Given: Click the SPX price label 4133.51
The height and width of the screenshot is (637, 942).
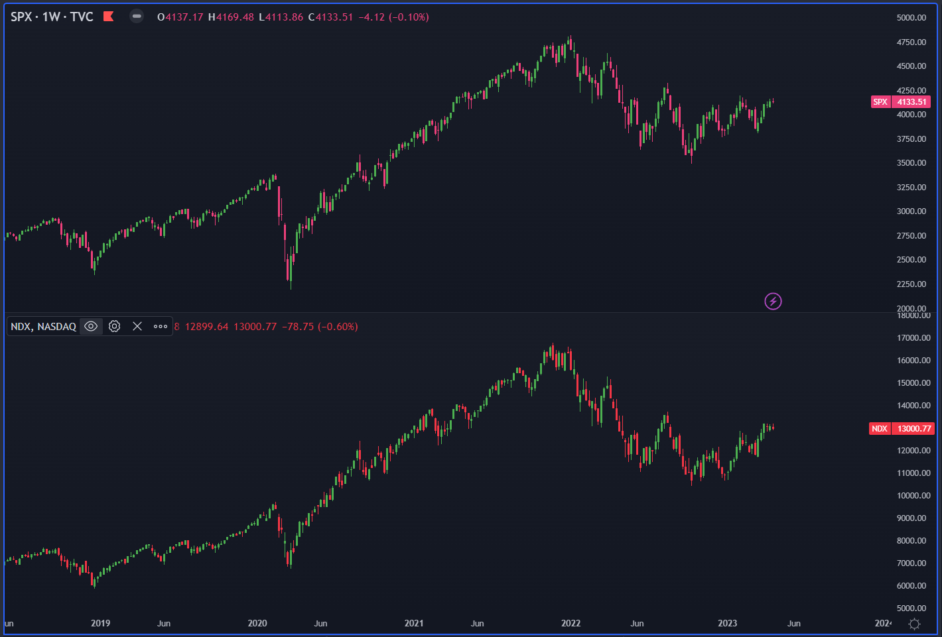Looking at the screenshot, I should (911, 102).
